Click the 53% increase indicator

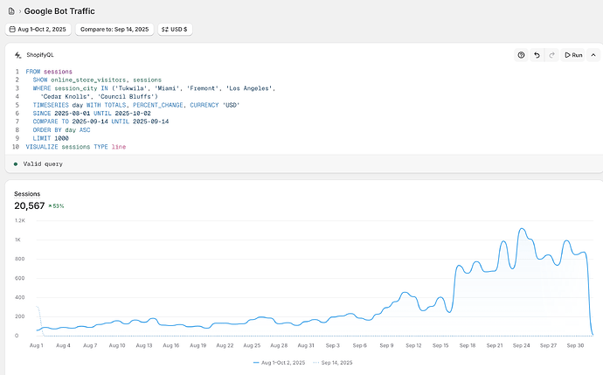click(x=54, y=205)
